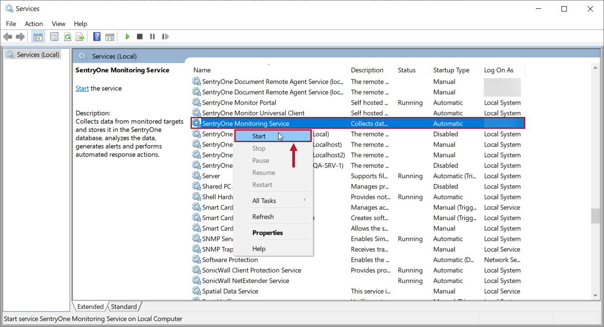Click the Help question-mark toolbar icon
Viewport: 604px width, 327px height.
pyautogui.click(x=96, y=36)
